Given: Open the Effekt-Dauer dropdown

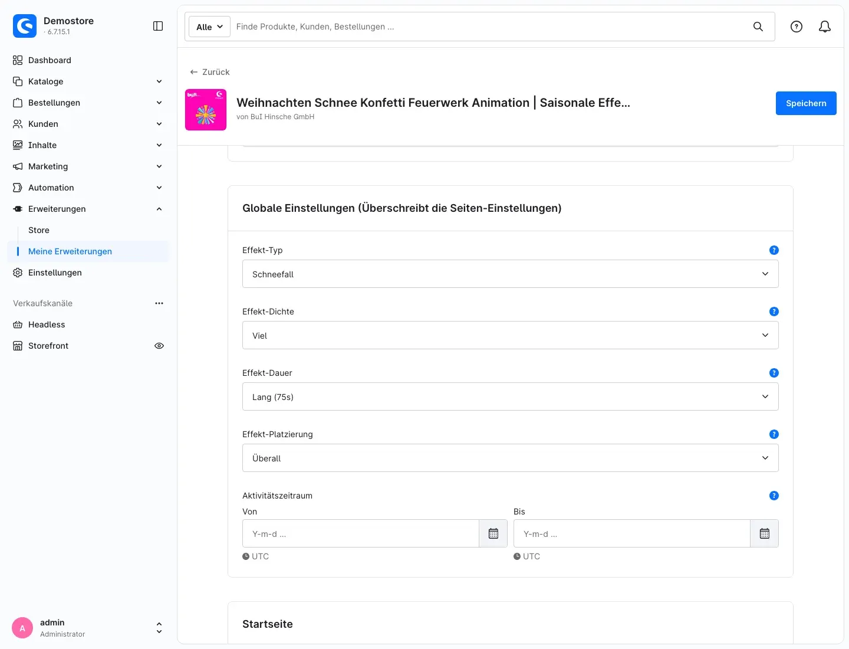Looking at the screenshot, I should point(511,396).
